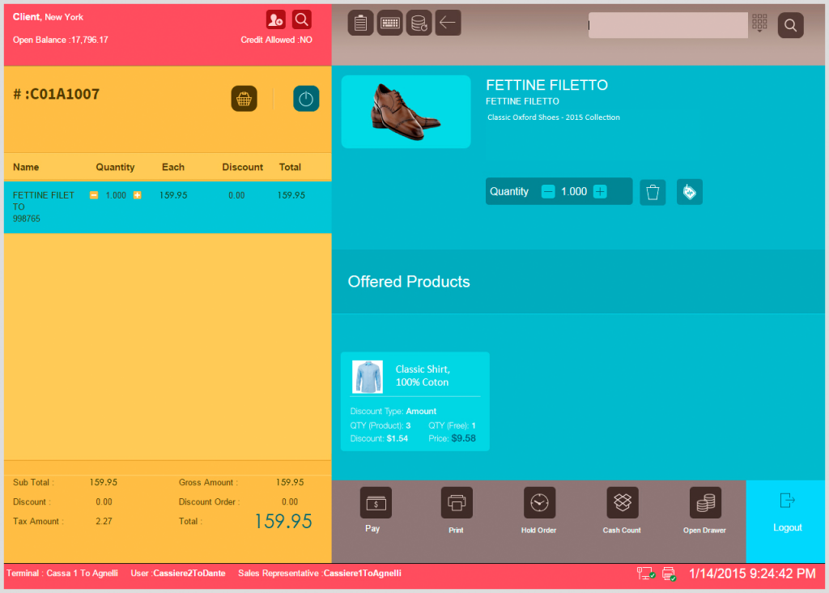Click the printer status icon in status bar
This screenshot has height=593, width=829.
pos(670,574)
